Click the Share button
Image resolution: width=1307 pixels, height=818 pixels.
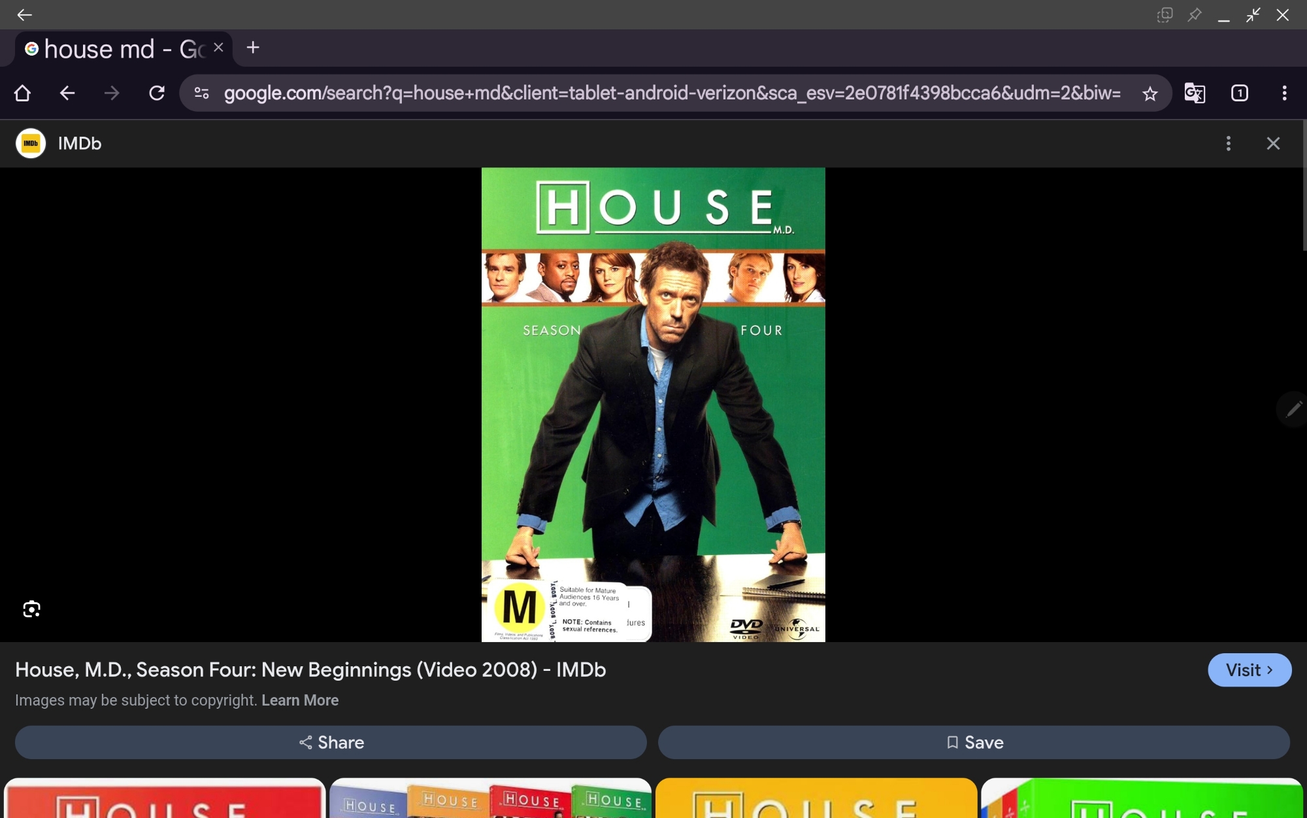[x=331, y=742]
